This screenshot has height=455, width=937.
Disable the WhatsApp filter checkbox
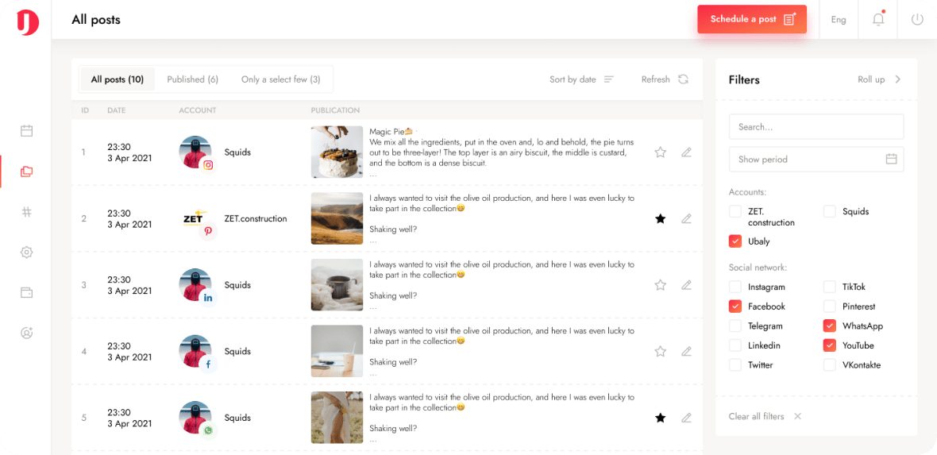pyautogui.click(x=830, y=326)
